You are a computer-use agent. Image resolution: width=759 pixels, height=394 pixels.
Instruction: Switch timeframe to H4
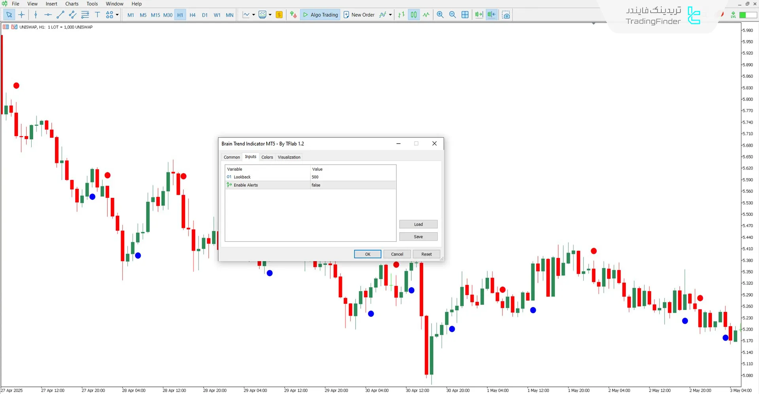tap(192, 15)
